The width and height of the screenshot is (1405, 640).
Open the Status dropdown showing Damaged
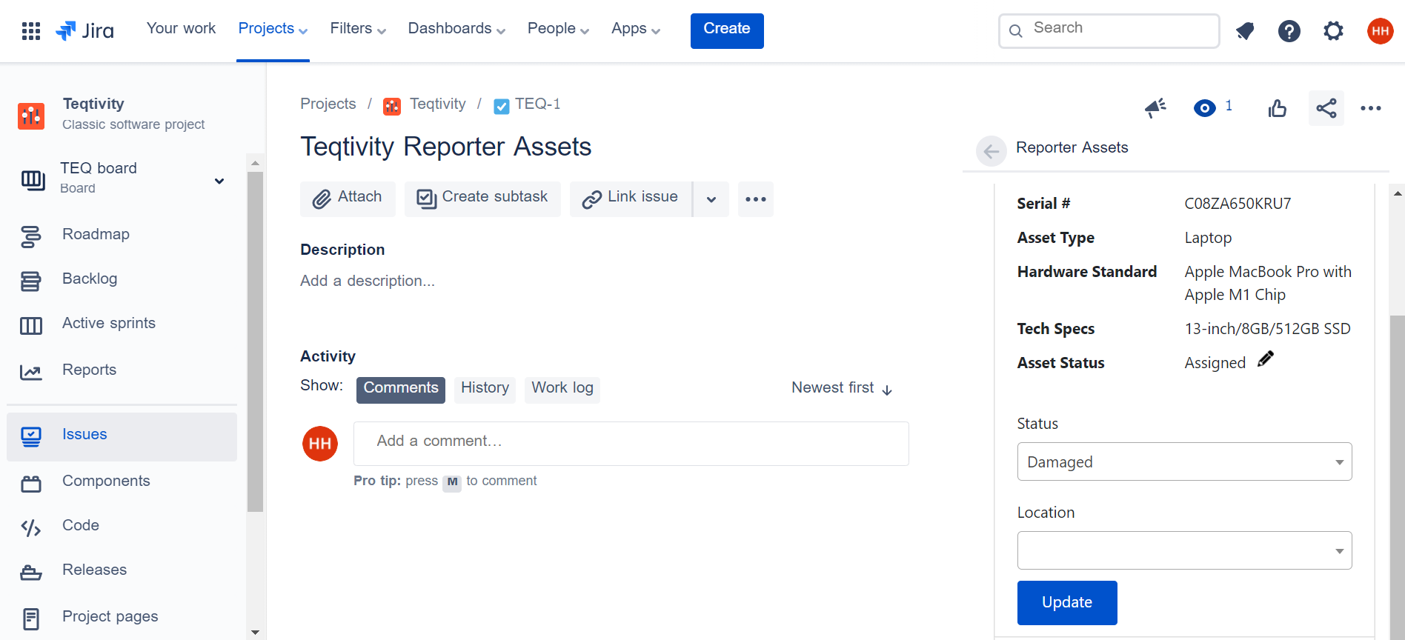coord(1184,461)
